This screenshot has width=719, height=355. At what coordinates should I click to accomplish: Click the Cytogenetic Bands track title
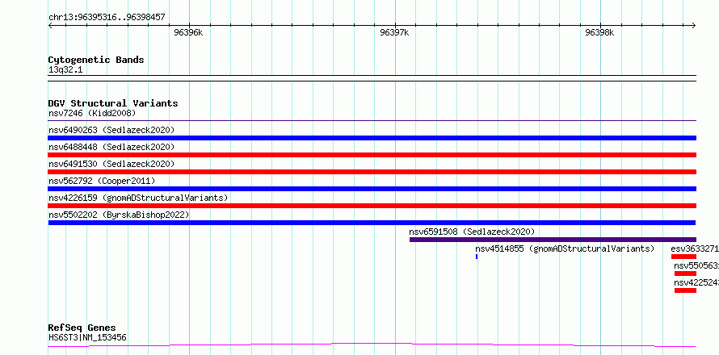coord(96,60)
